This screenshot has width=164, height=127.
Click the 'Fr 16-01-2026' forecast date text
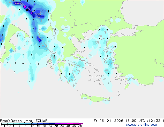point(108,121)
